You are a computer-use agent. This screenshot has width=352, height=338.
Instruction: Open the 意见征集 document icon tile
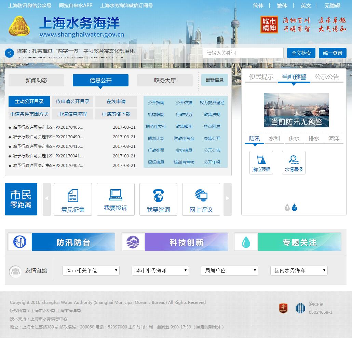pyautogui.click(x=73, y=199)
